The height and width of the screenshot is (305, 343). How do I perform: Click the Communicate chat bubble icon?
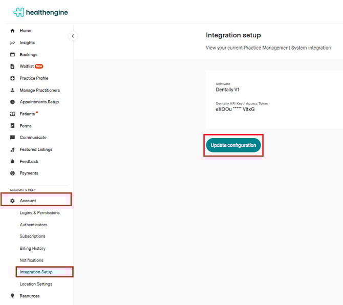(x=12, y=138)
